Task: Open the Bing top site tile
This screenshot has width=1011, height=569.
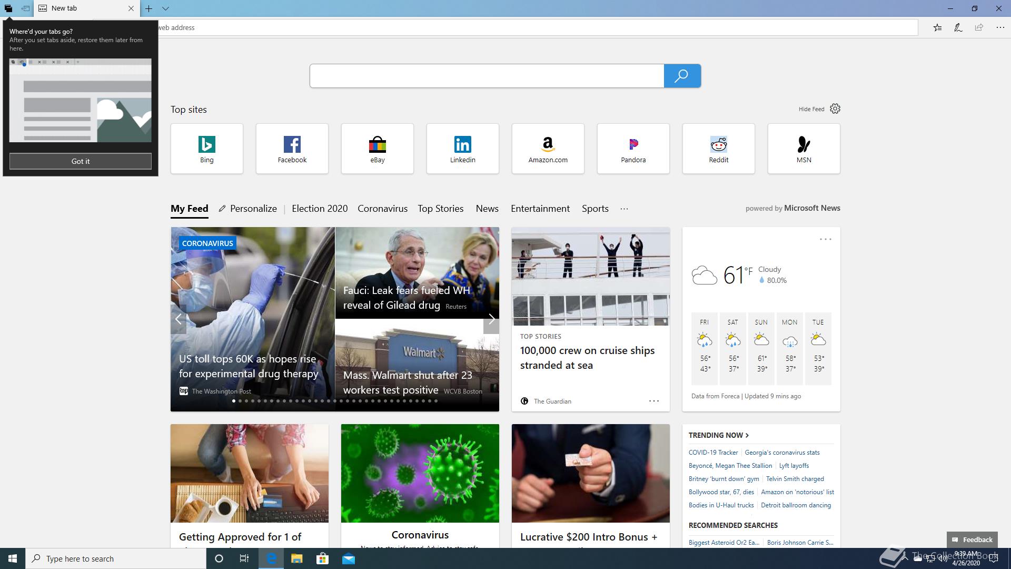Action: [x=207, y=149]
